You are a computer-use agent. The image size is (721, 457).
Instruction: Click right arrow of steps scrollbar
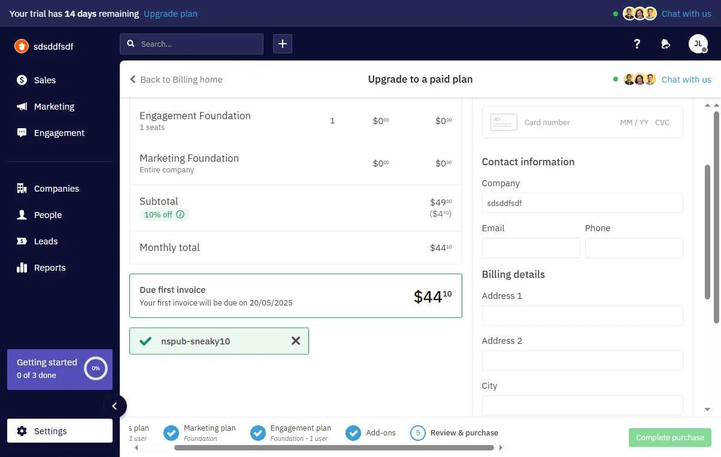tap(501, 447)
